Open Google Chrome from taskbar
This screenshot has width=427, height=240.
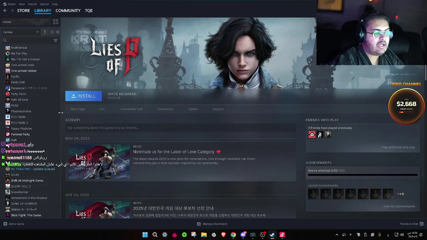pos(233,235)
